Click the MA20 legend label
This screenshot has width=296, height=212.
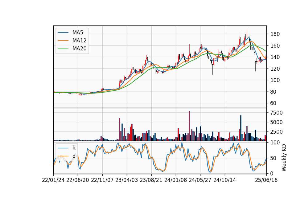(x=79, y=49)
